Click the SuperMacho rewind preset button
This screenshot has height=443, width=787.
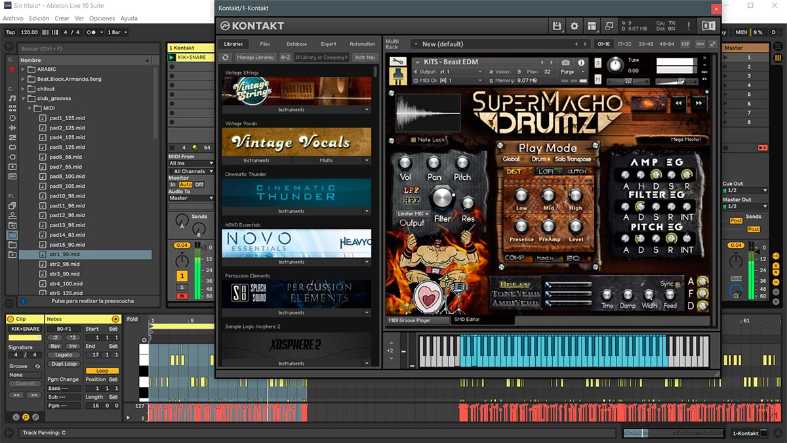coord(679,102)
